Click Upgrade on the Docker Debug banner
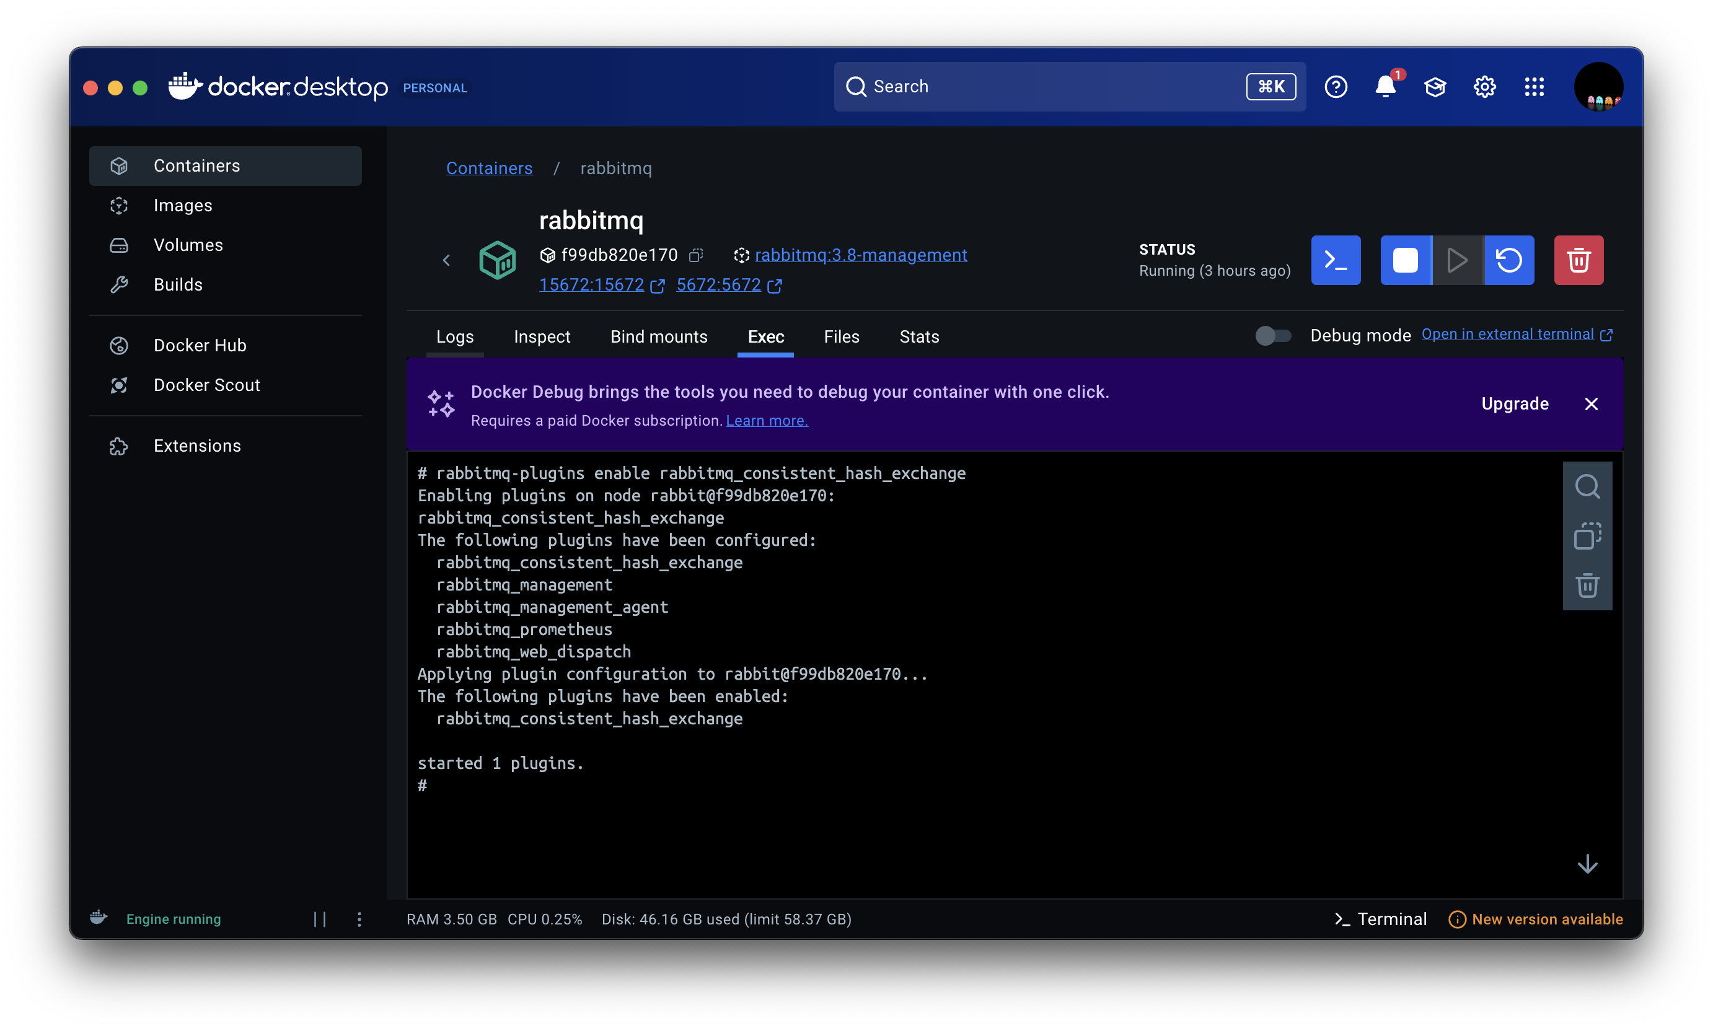The image size is (1713, 1031). pyautogui.click(x=1514, y=403)
